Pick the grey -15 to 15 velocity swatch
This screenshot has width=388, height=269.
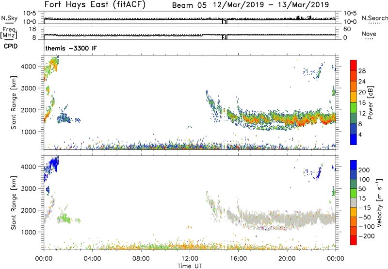click(354, 202)
